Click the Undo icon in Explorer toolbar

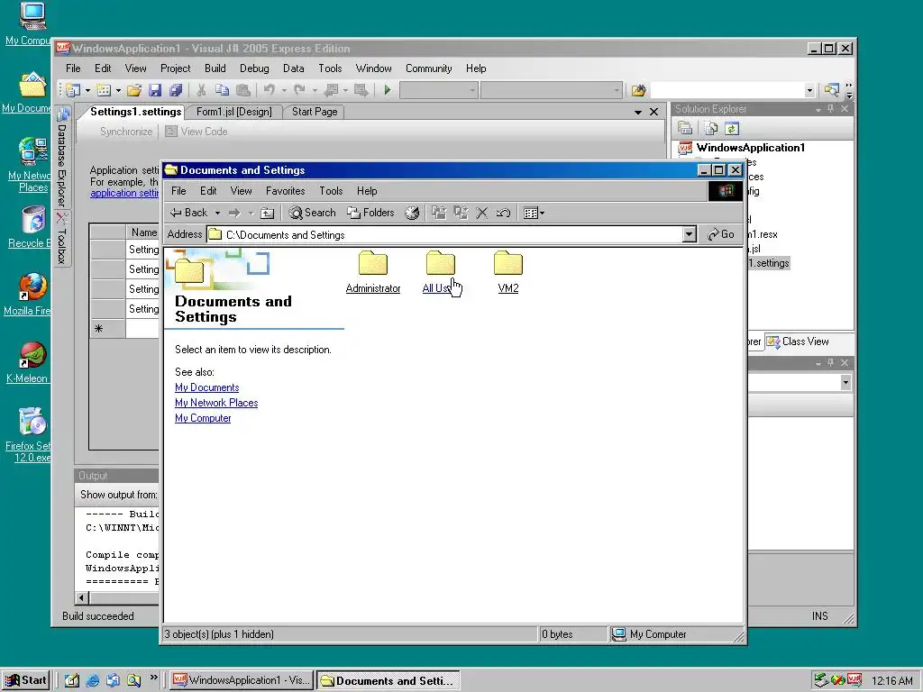tap(503, 213)
